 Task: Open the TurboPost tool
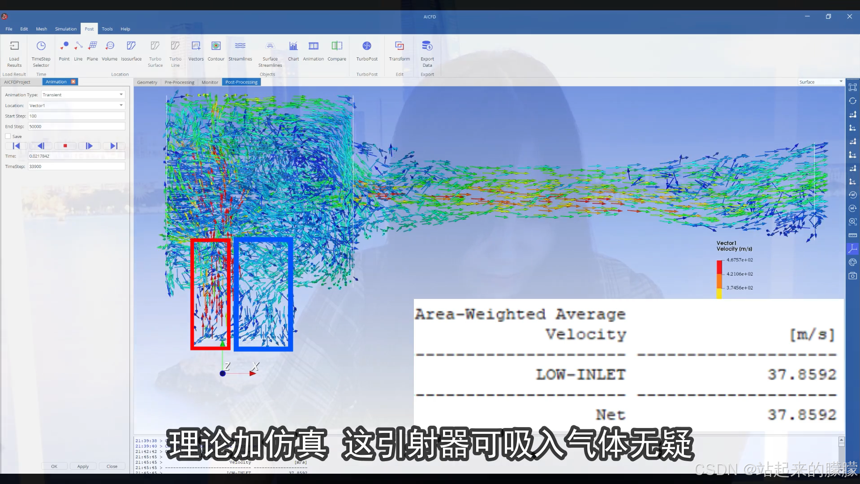(367, 46)
